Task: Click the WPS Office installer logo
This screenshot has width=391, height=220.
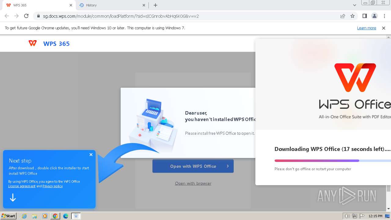Action: tap(355, 78)
